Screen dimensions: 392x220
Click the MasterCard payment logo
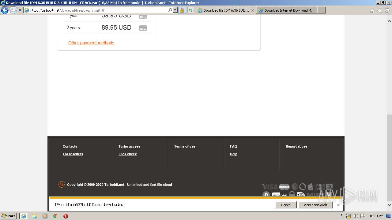(284, 187)
